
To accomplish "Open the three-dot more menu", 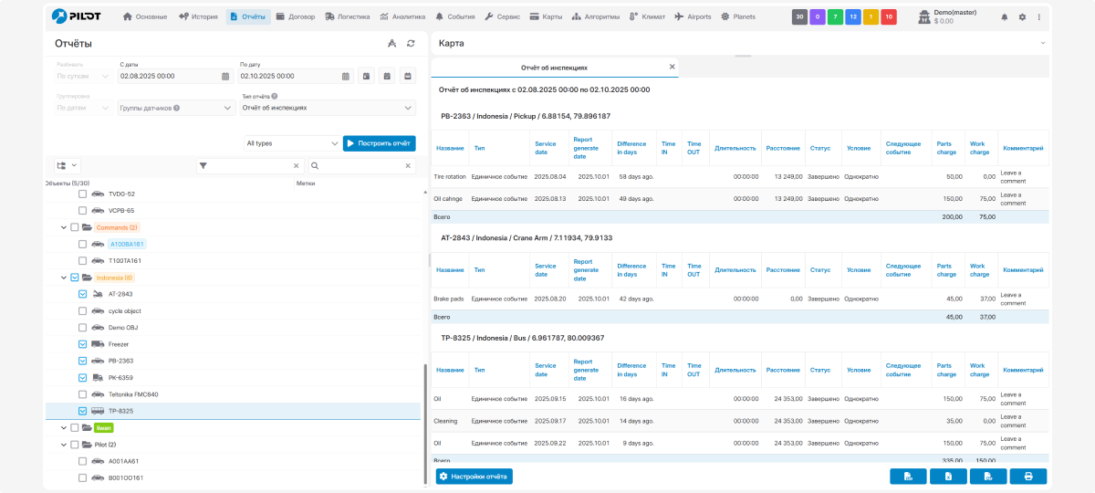I will [x=1038, y=17].
